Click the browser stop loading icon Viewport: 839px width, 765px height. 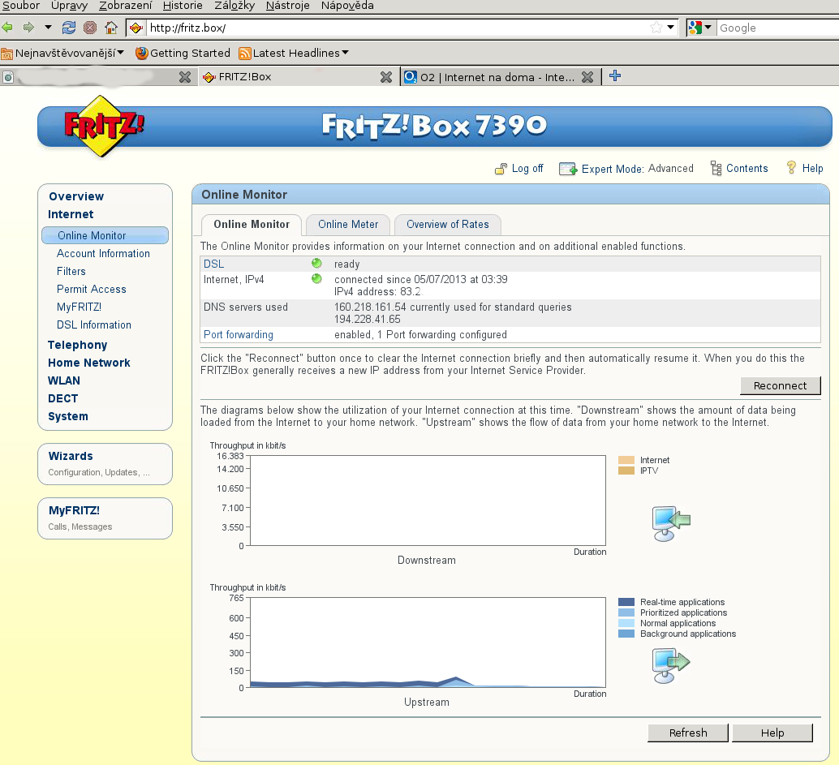tap(90, 28)
